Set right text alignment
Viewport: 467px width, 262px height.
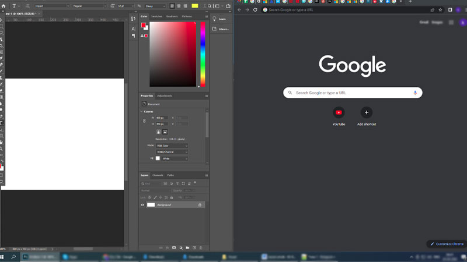coord(185,6)
